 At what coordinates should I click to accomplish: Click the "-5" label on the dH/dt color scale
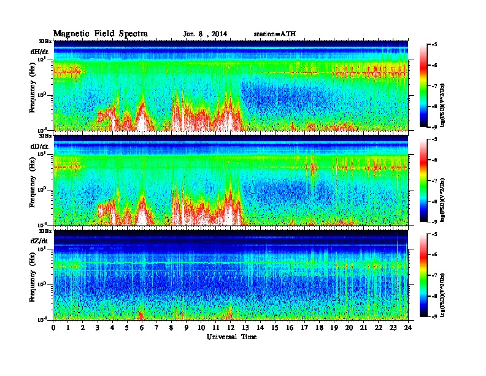click(x=434, y=45)
